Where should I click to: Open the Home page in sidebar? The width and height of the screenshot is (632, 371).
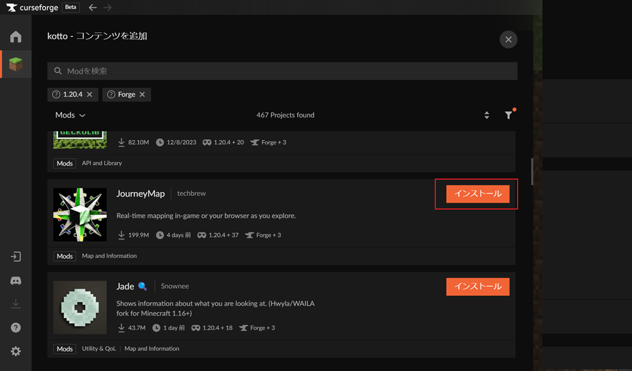point(16,37)
